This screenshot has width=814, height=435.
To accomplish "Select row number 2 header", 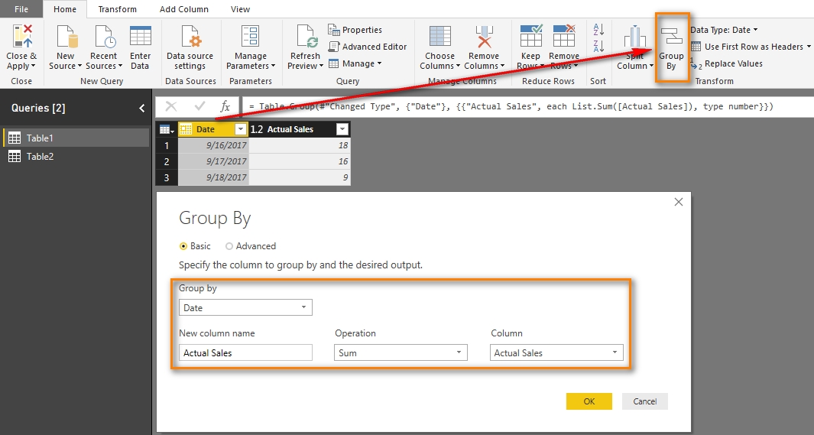I will tap(167, 161).
